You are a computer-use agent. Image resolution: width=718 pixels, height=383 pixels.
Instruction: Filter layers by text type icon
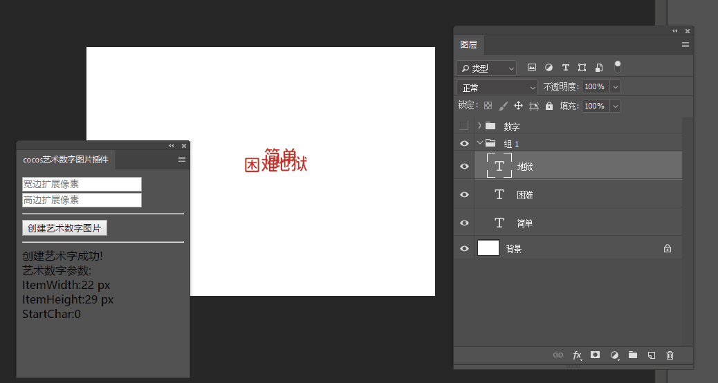point(566,67)
